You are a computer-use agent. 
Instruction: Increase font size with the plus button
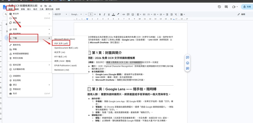point(95,14)
